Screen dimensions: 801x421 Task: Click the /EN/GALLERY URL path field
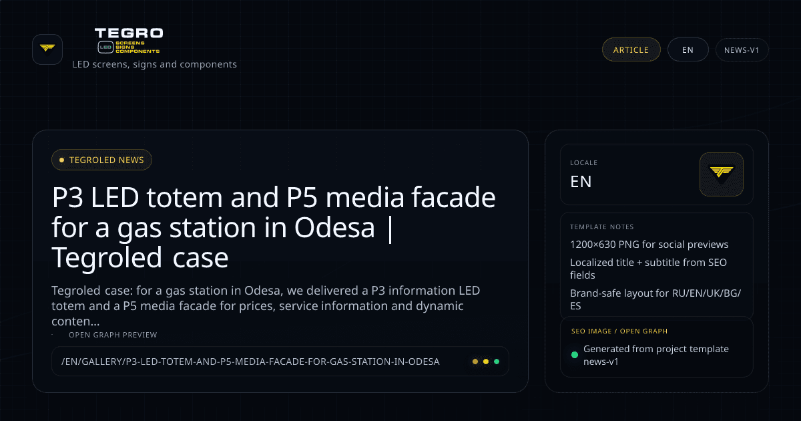pos(280,361)
